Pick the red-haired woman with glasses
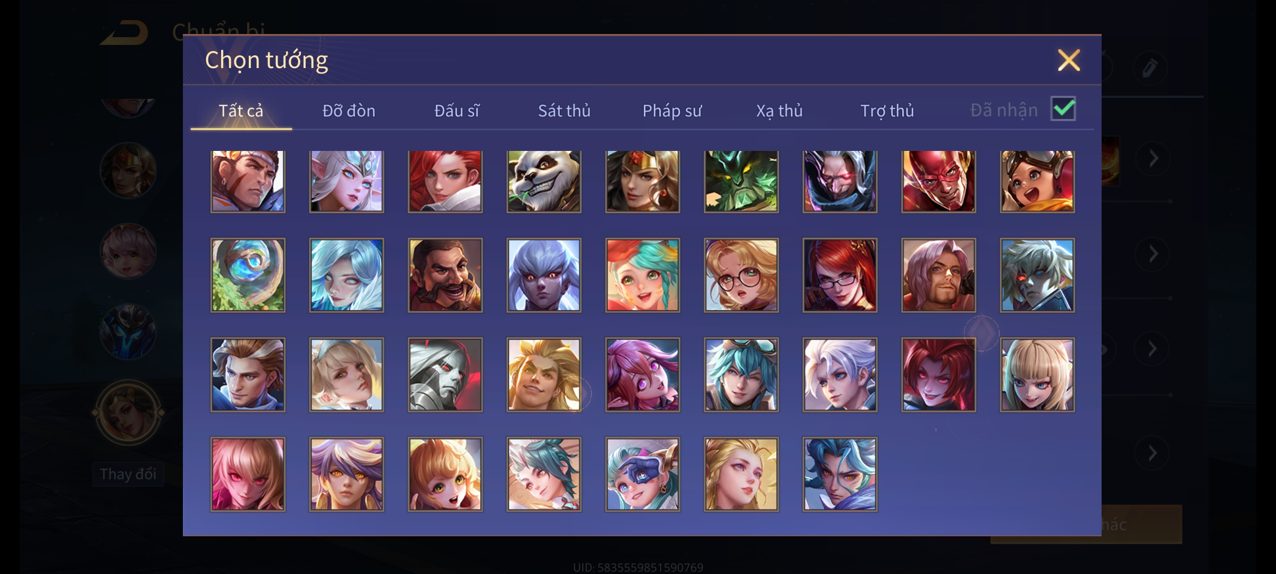The height and width of the screenshot is (574, 1276). 840,275
